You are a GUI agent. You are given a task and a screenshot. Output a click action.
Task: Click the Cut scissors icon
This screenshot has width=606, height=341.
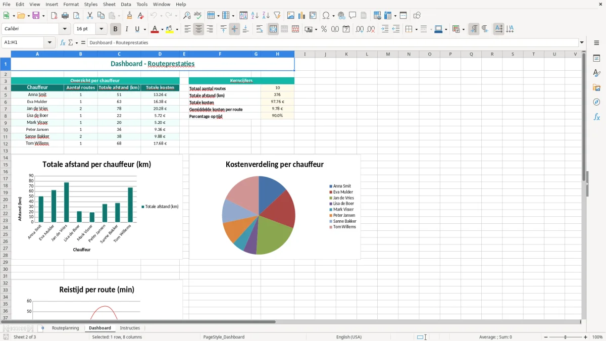pyautogui.click(x=90, y=16)
